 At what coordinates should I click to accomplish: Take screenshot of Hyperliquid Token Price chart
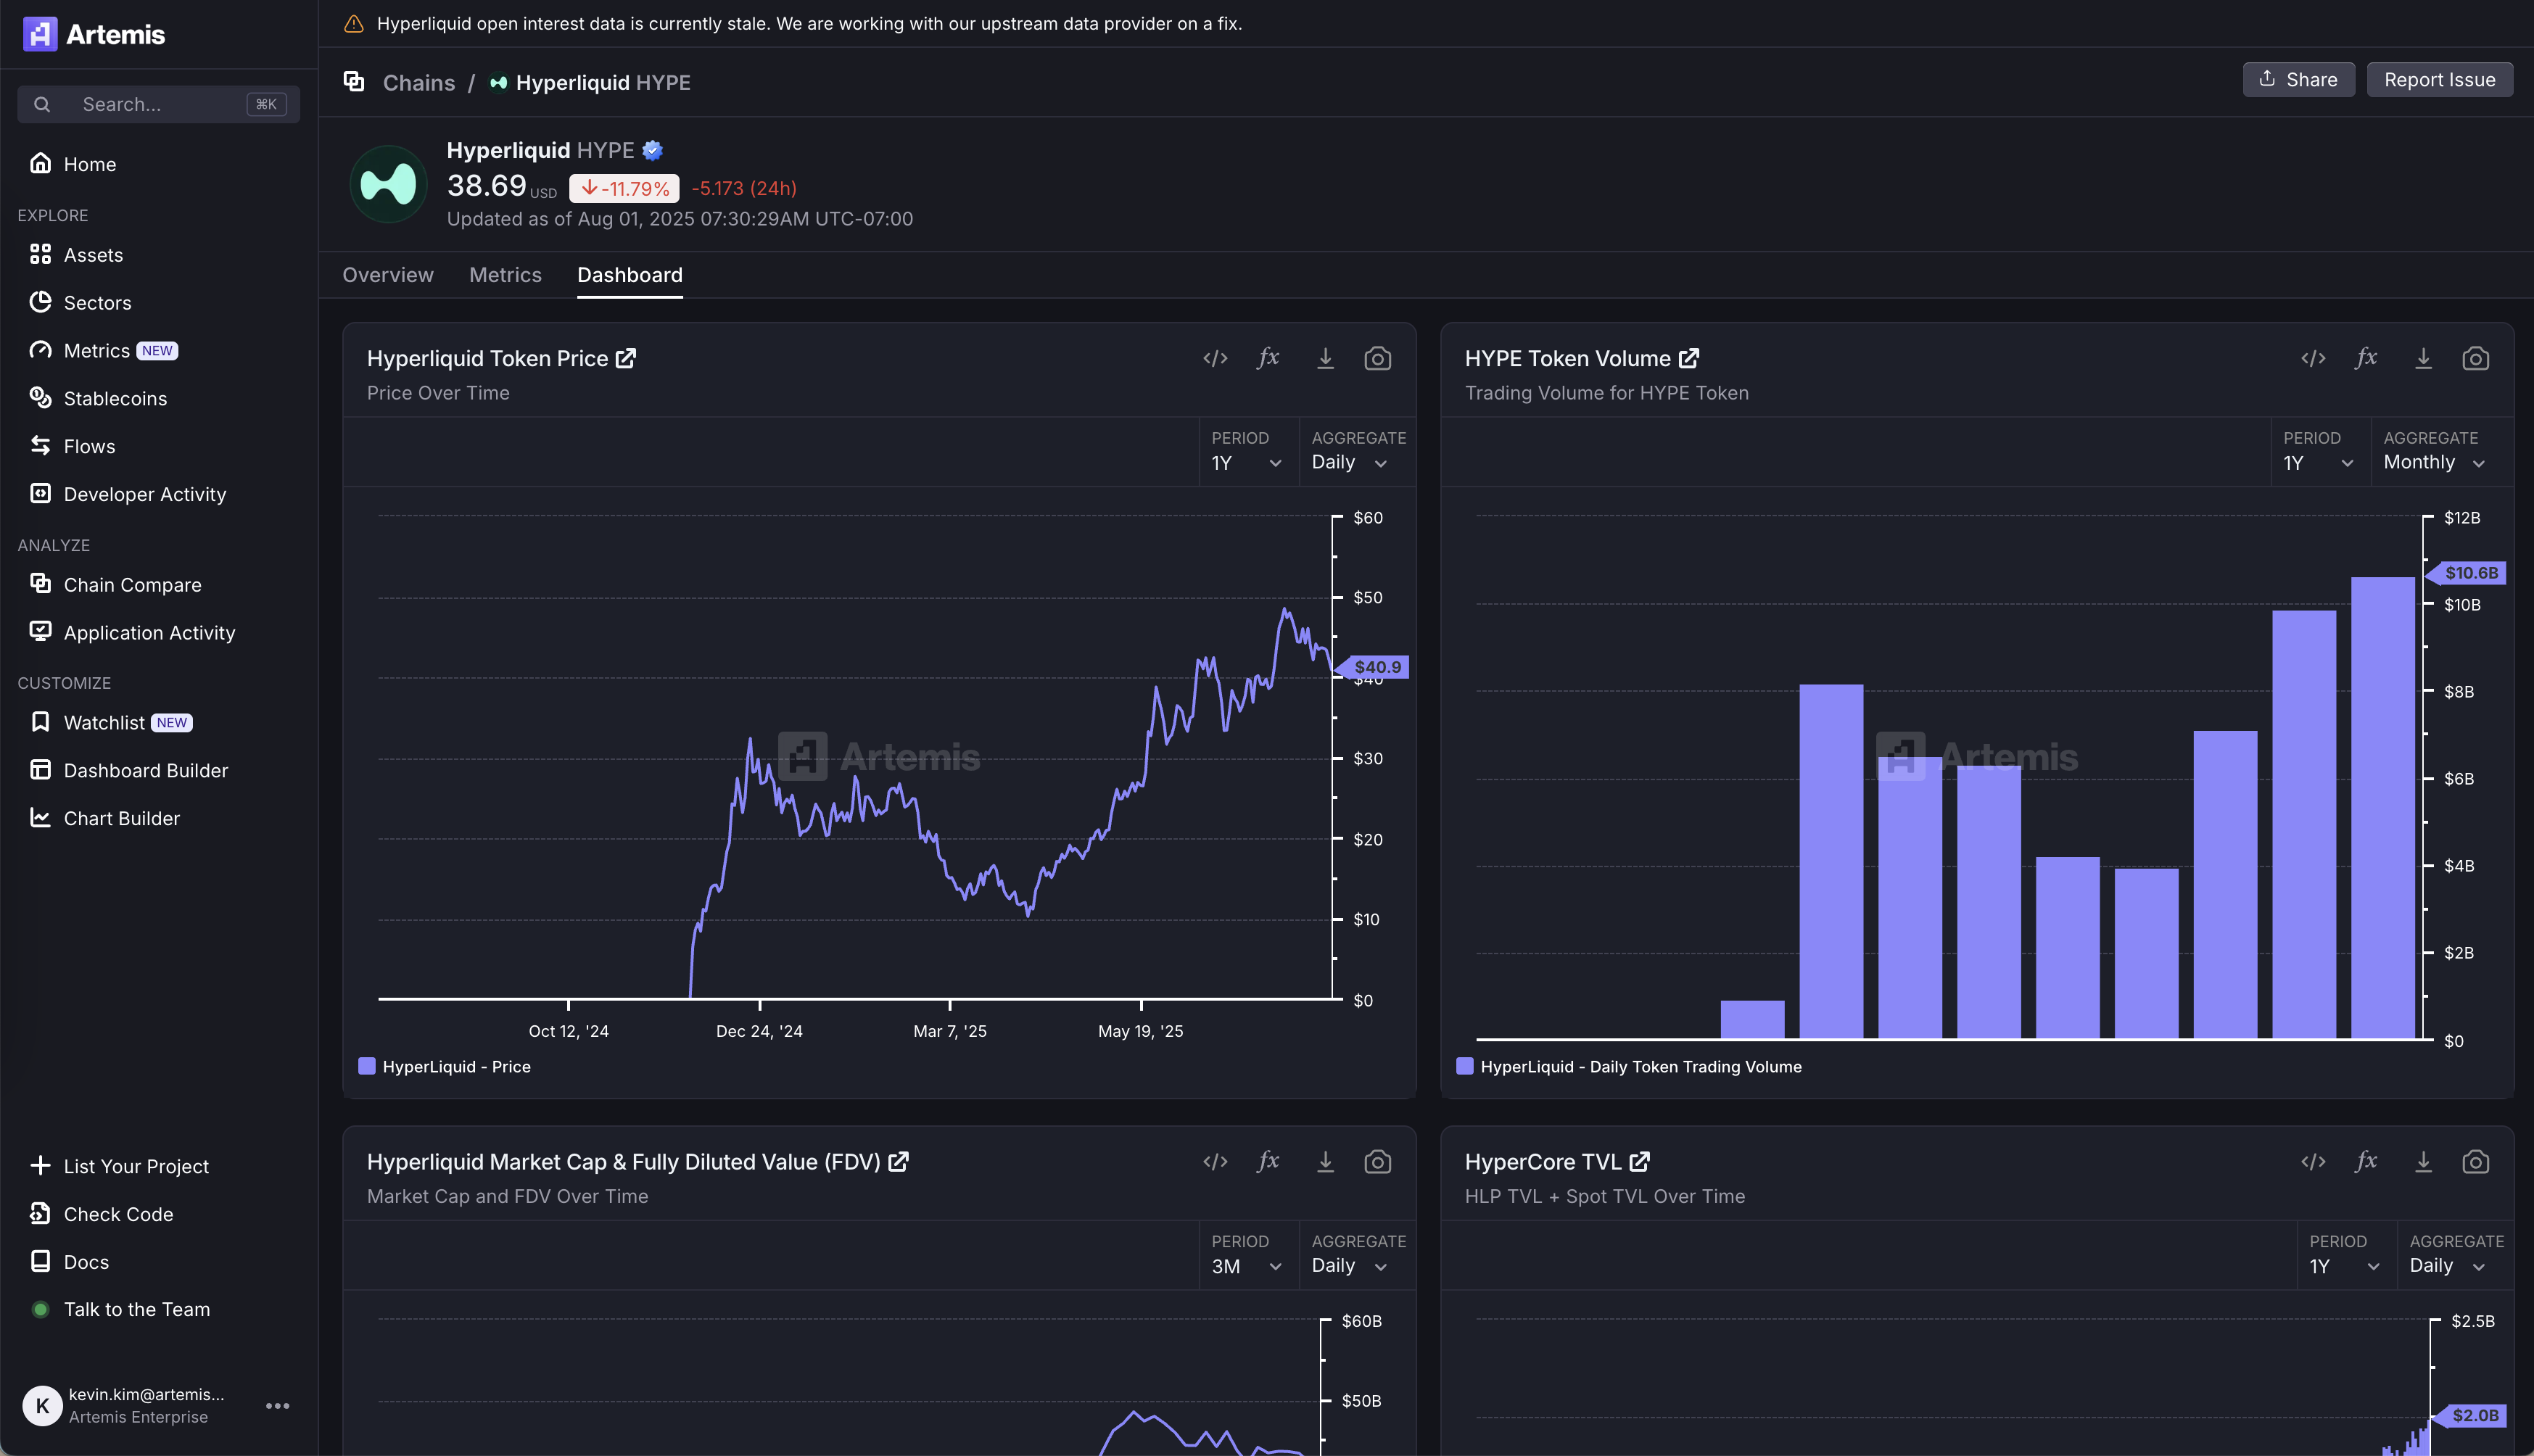1378,358
